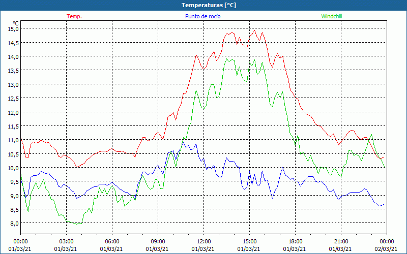Click the 11,0 y-axis value
This screenshot has width=407, height=254.
14,140
